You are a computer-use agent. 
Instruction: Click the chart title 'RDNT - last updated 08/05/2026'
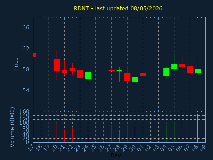coord(118,8)
